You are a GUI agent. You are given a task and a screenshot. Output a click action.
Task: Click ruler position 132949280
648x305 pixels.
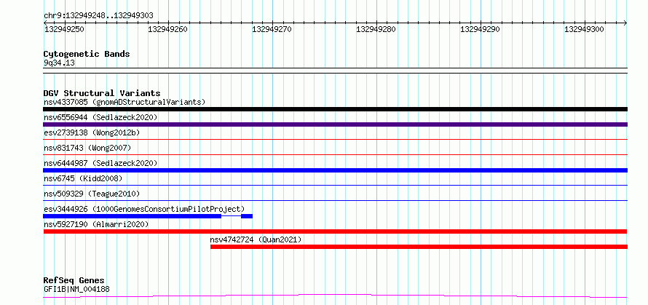[376, 29]
